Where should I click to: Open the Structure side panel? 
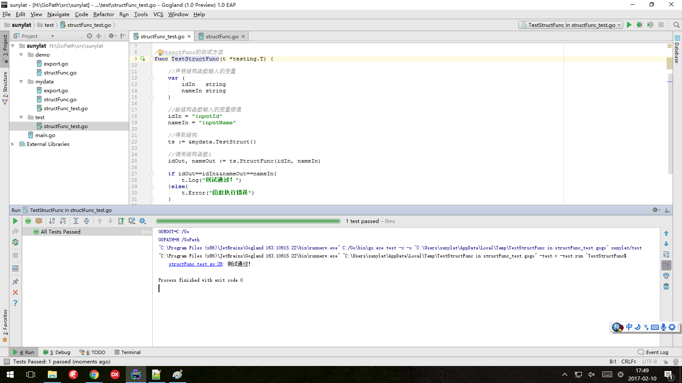pos(5,88)
